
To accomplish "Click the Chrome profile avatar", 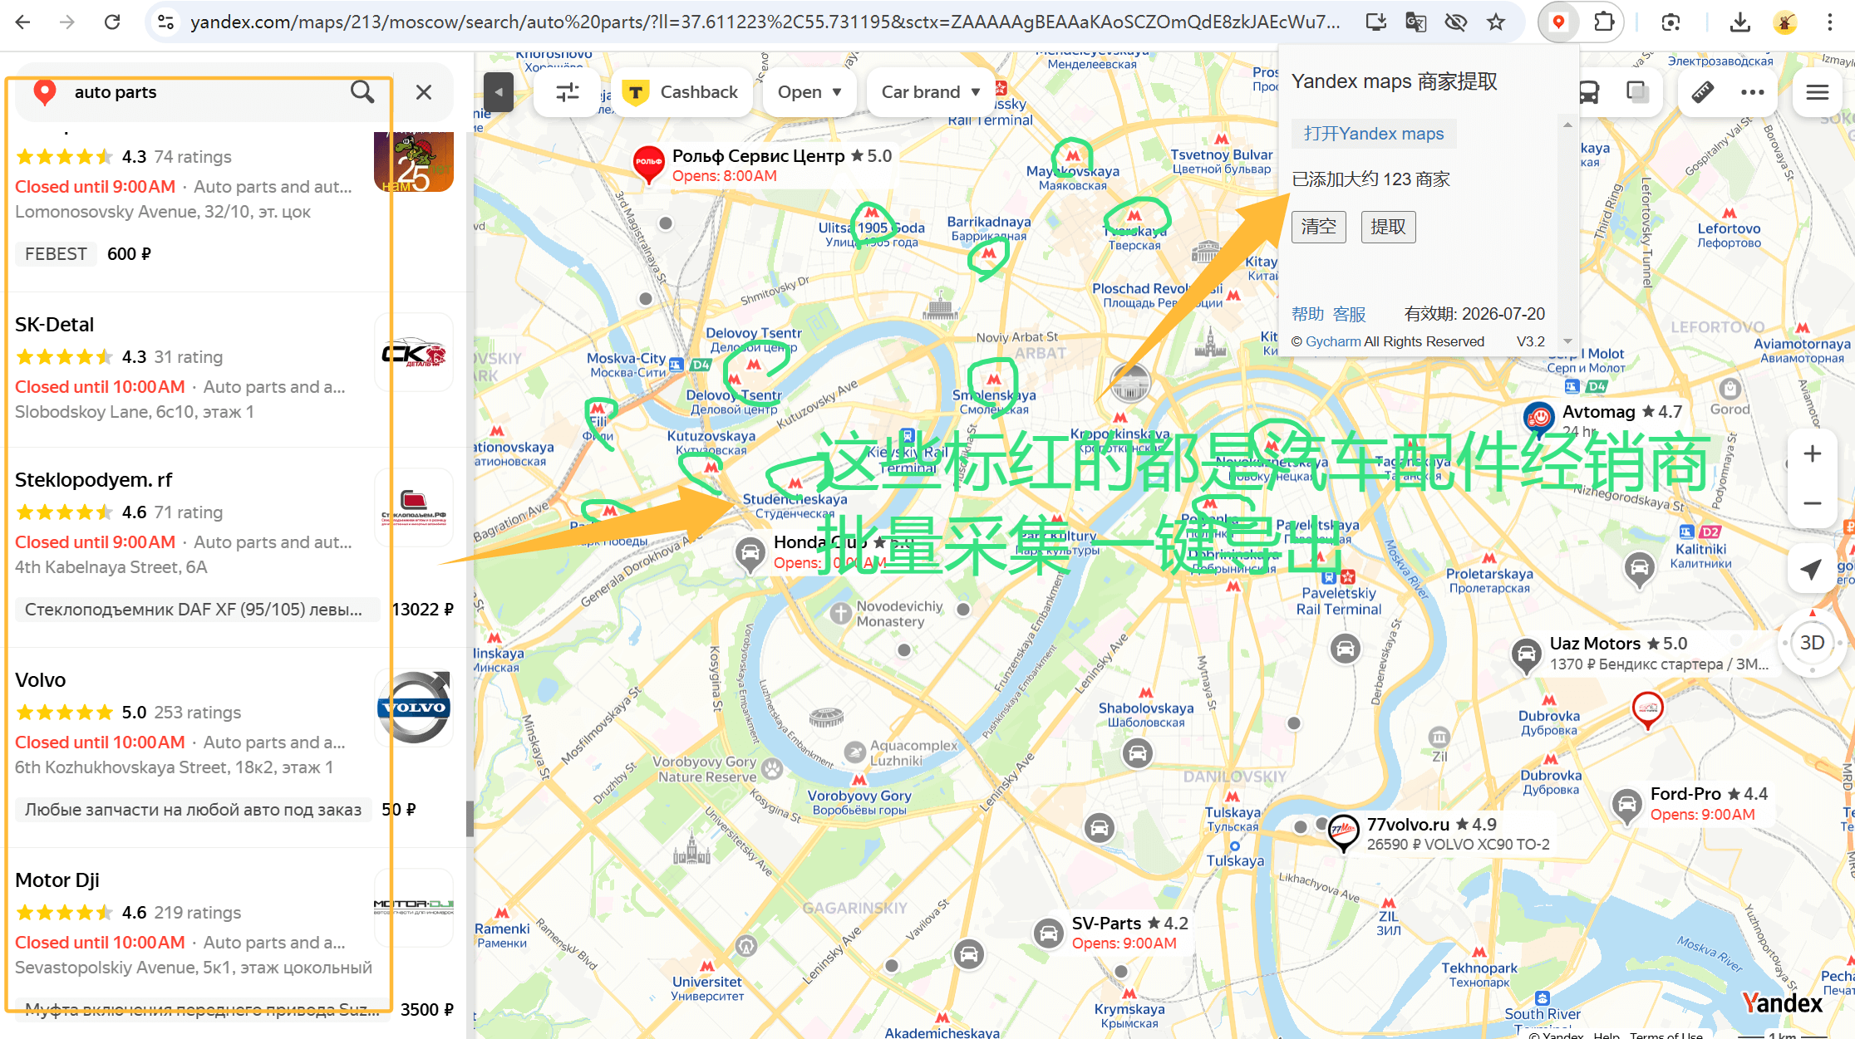I will [1784, 22].
